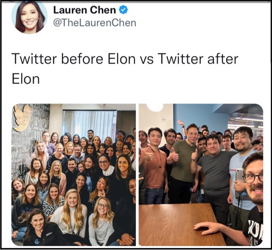Click the word 'Elon' on the tweet's last line
272x250 pixels.
(x=26, y=79)
